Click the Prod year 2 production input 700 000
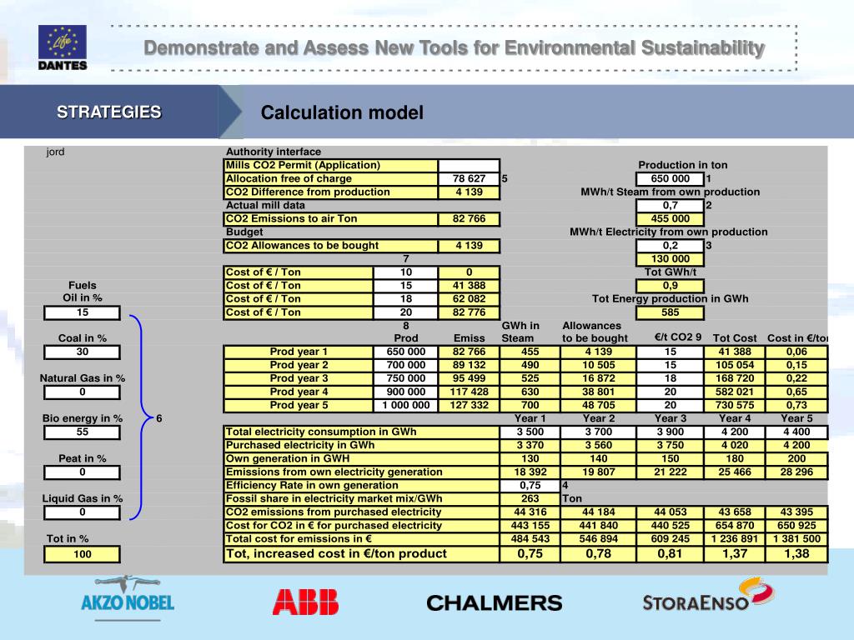Image resolution: width=854 pixels, height=640 pixels. [406, 365]
